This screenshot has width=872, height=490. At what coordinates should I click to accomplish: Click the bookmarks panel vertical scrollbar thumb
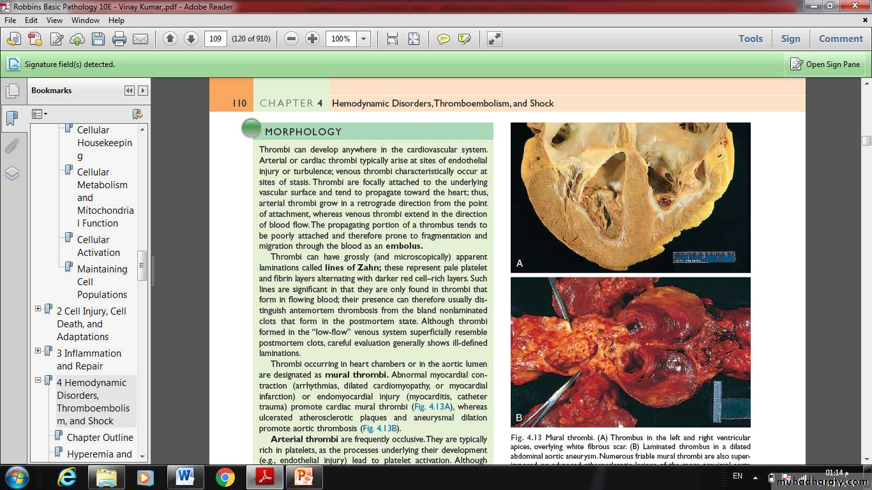pyautogui.click(x=142, y=265)
